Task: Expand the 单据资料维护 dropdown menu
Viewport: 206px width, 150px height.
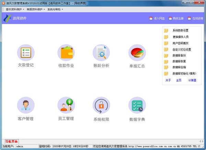Action: click(x=35, y=9)
